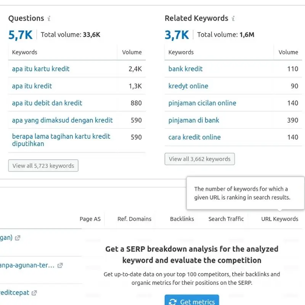The width and height of the screenshot is (305, 305).
Task: Switch to the Search Traffic tab
Action: [226, 219]
